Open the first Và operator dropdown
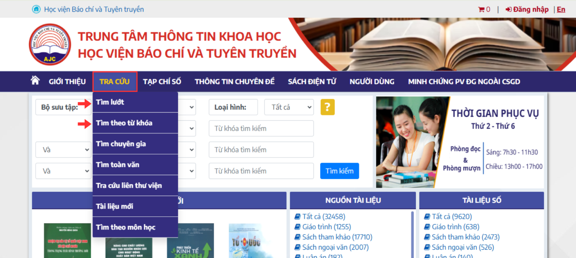 63,149
